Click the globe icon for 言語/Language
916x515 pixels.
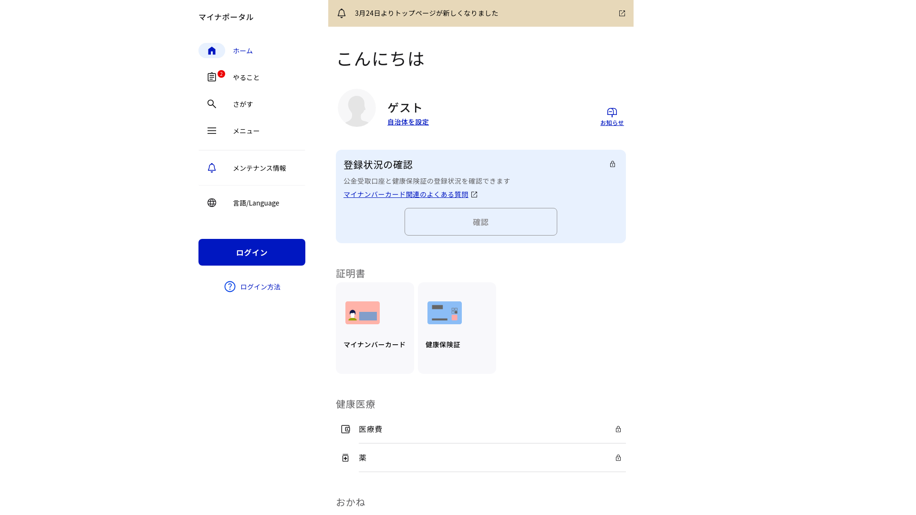pos(212,203)
